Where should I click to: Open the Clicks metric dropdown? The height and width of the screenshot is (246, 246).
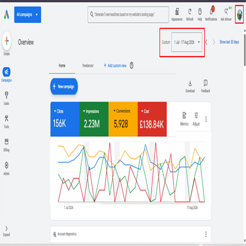pos(59,111)
